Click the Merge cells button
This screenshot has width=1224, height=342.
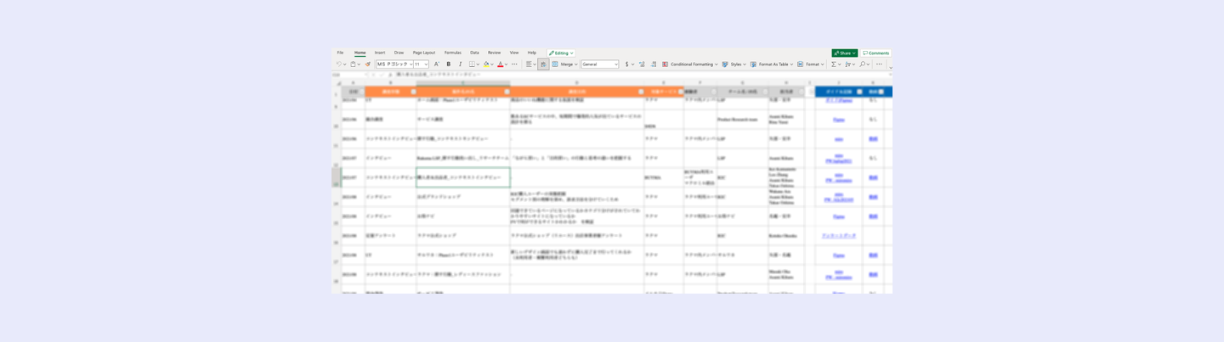[564, 64]
